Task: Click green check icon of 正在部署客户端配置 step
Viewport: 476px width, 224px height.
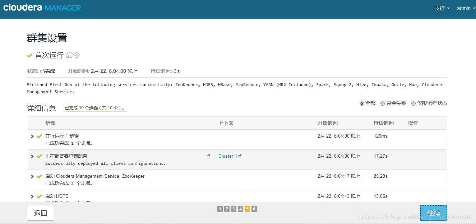Action: pyautogui.click(x=40, y=156)
